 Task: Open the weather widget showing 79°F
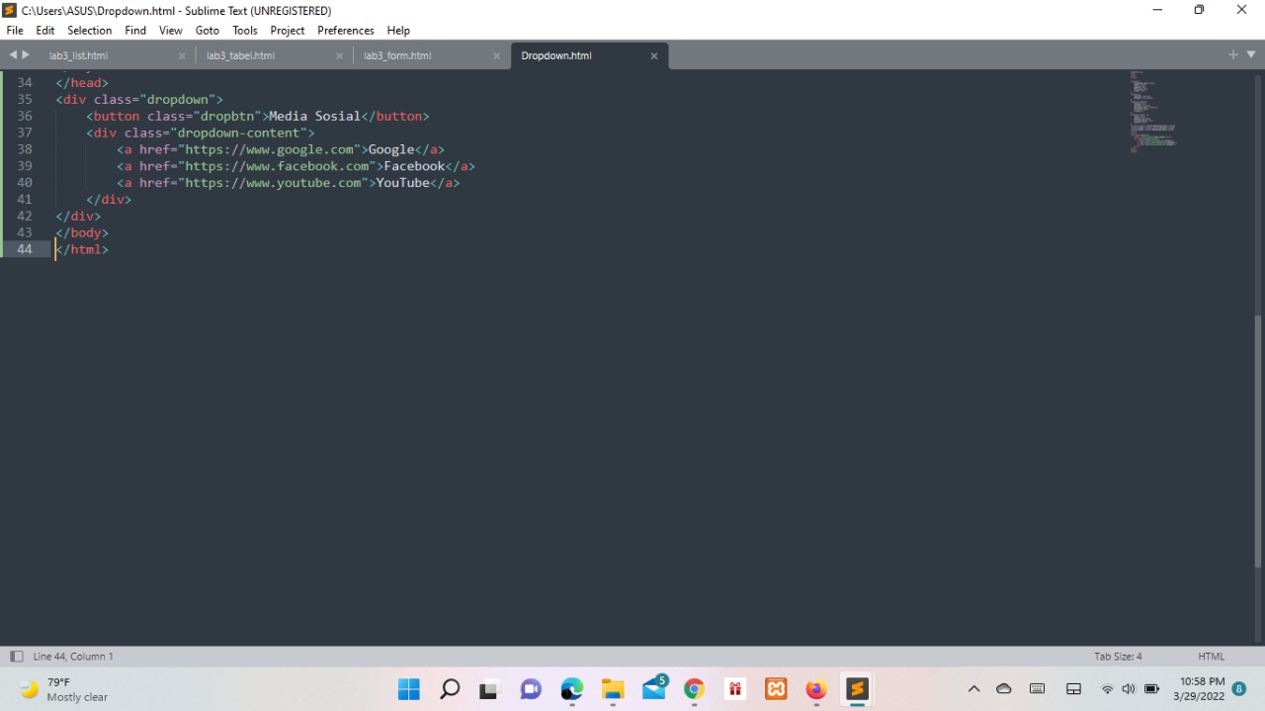64,689
